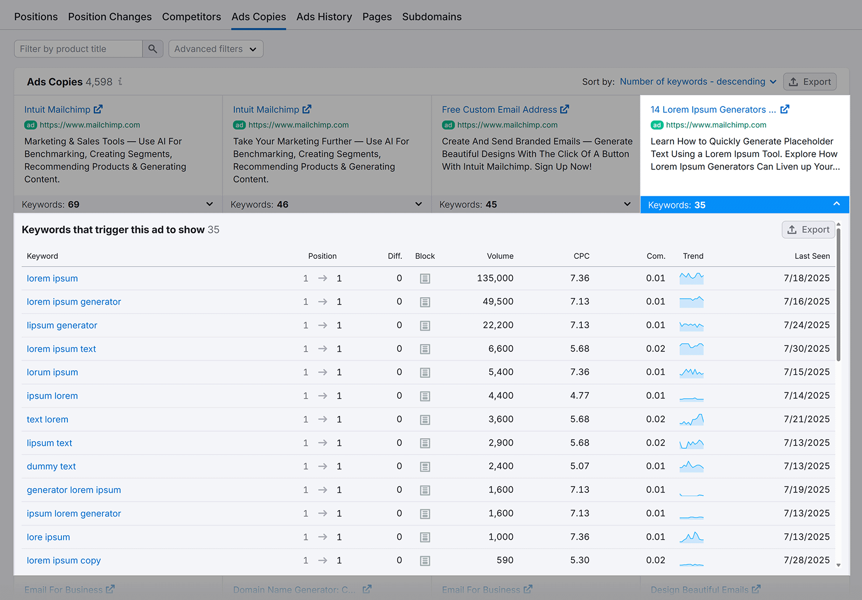Open the lorem ipsum generator keyword link

(x=74, y=301)
